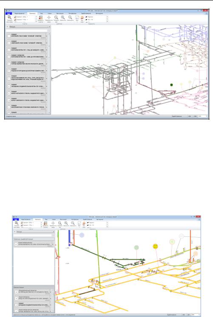Image resolution: width=213 pixels, height=317 pixels.
Task: Toggle number box 5 in gray-scheme window list
Action: (x=9, y=64)
